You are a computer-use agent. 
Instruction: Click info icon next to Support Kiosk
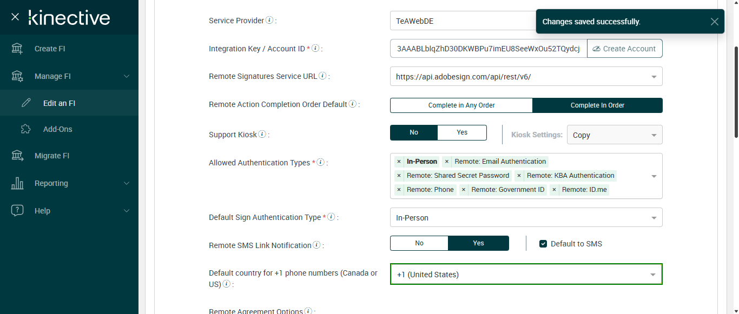(262, 135)
